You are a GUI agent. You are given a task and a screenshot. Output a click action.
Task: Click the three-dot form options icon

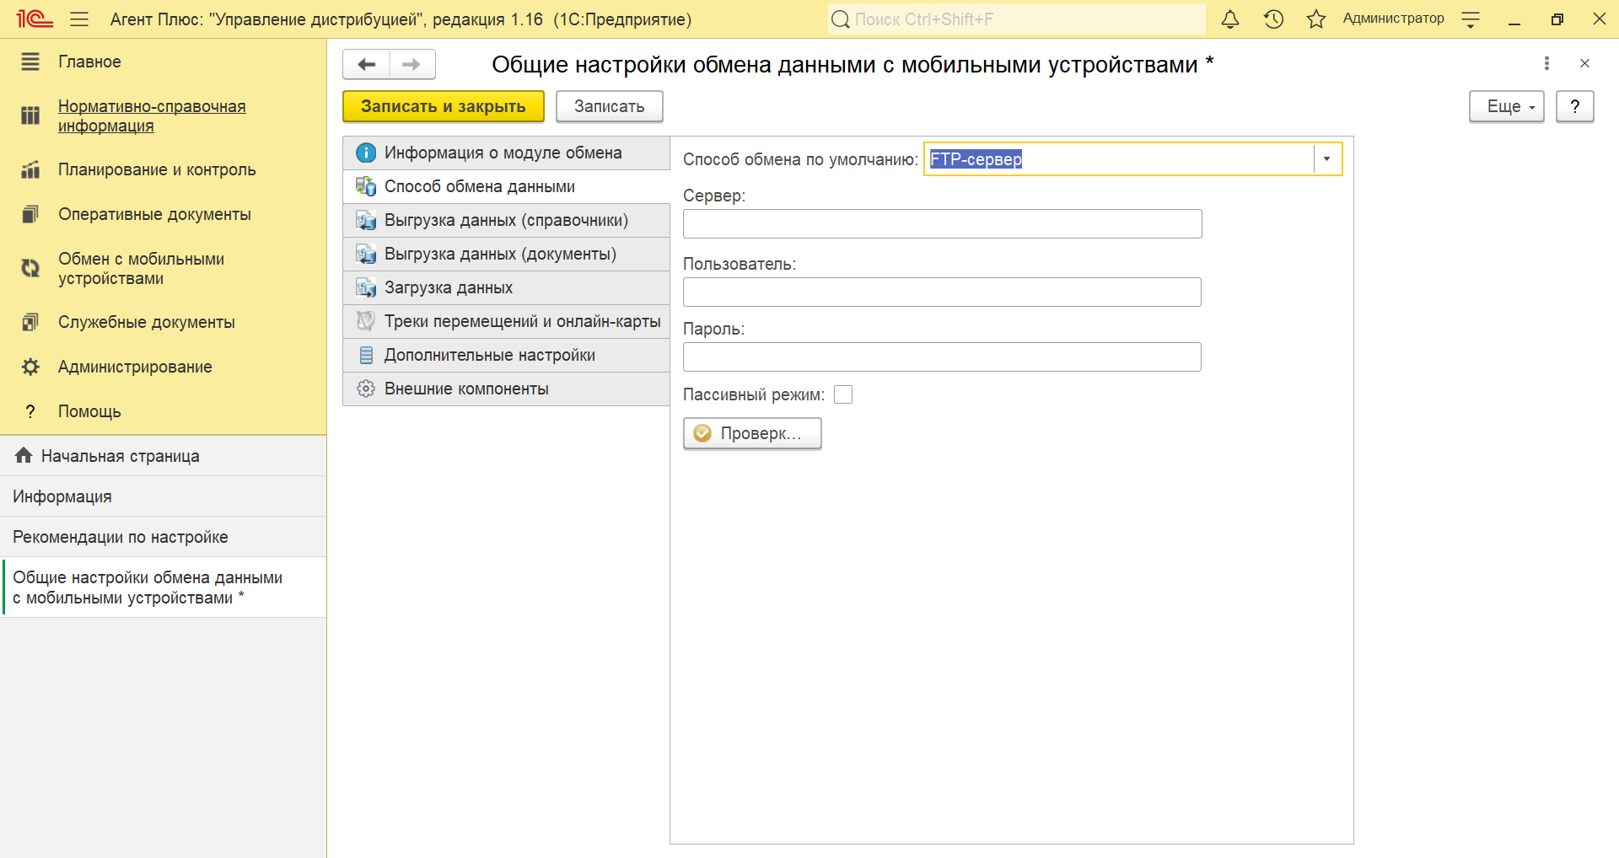pyautogui.click(x=1546, y=63)
